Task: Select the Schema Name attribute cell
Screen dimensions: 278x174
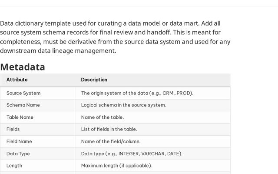Action: 23,105
